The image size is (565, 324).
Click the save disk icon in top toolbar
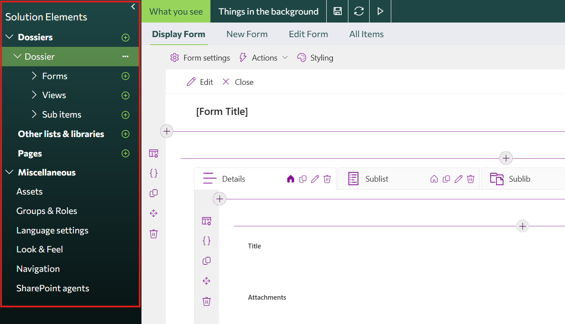point(337,11)
